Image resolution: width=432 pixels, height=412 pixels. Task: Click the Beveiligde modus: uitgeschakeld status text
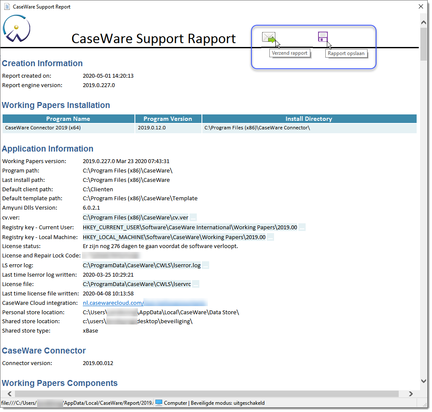point(228,403)
